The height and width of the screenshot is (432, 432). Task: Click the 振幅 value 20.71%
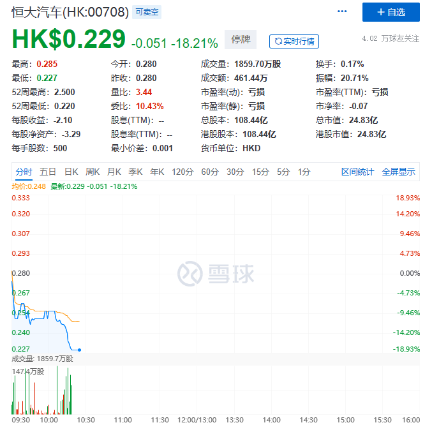click(354, 78)
